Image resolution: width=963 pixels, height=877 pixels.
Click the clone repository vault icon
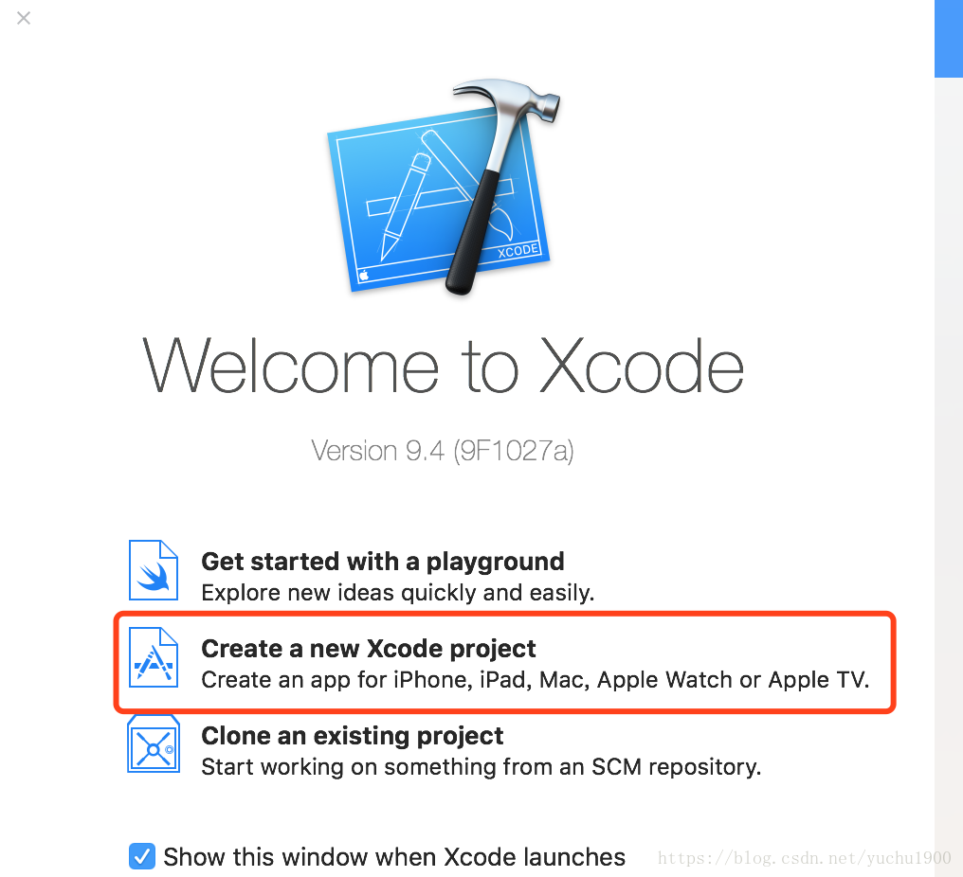(x=154, y=743)
